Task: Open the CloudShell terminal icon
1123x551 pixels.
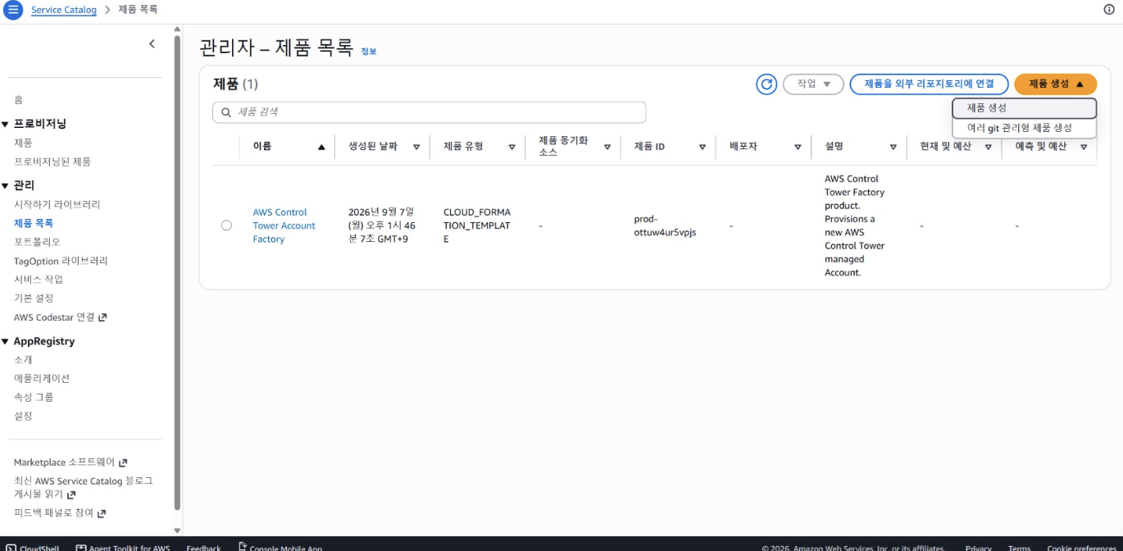Action: point(11,549)
